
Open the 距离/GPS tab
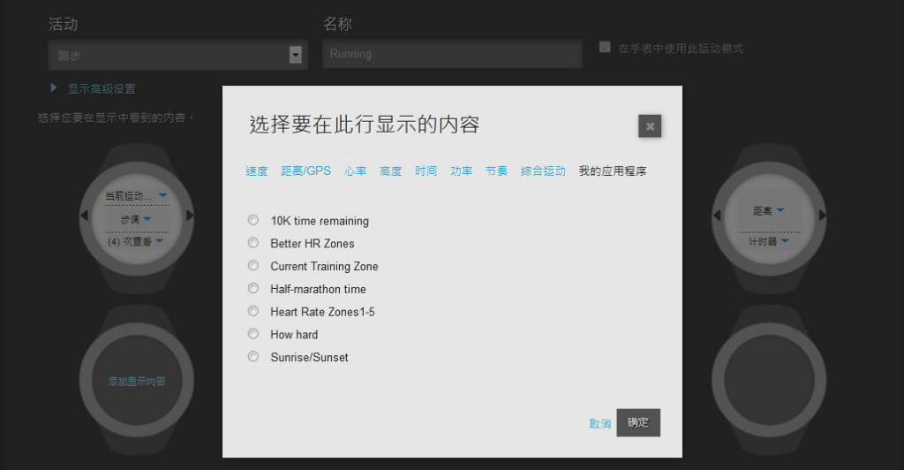(x=305, y=171)
